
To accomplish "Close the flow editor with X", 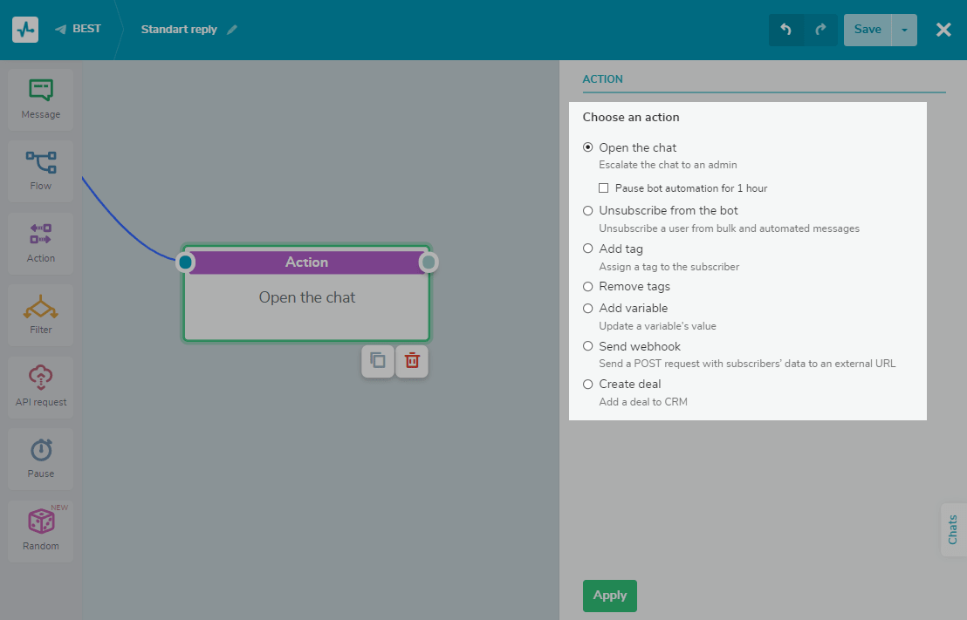I will 943,30.
